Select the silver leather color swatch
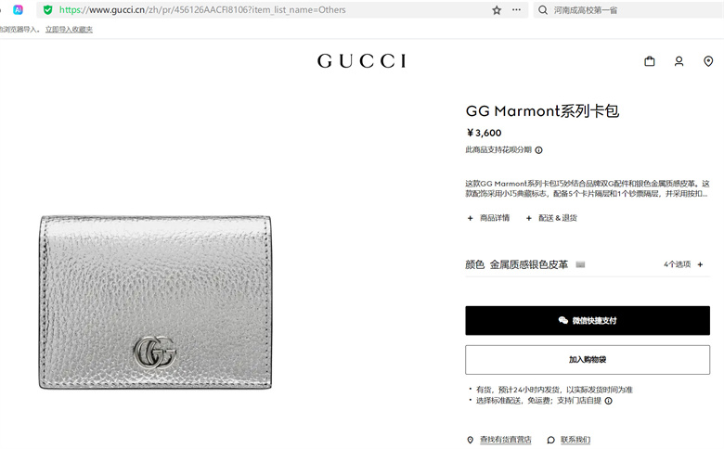 tap(580, 264)
